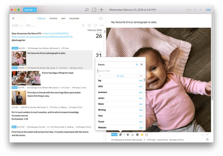223x156 pixels.
Task: Select the All Tags filter header
Action: (x=120, y=76)
